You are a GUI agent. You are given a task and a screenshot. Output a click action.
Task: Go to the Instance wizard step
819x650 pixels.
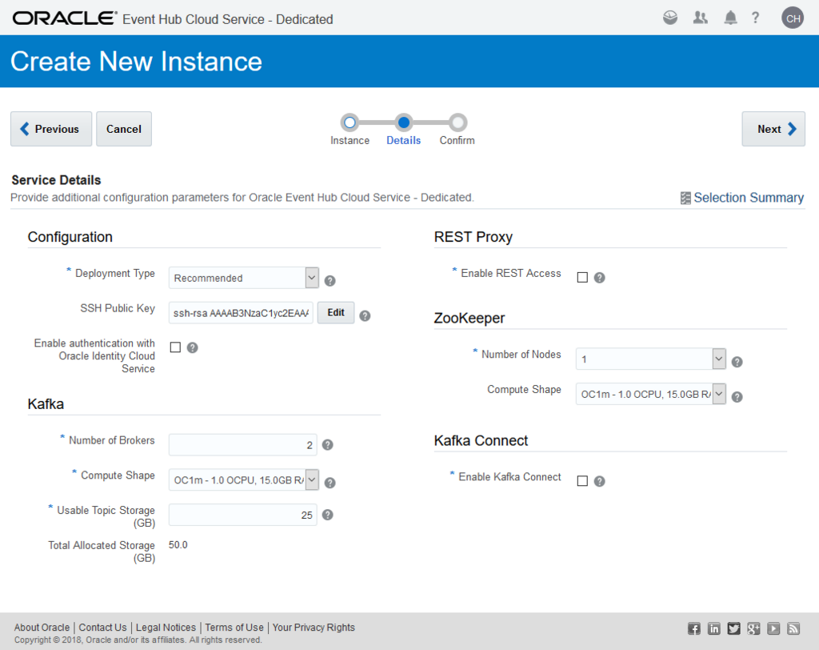click(x=350, y=122)
